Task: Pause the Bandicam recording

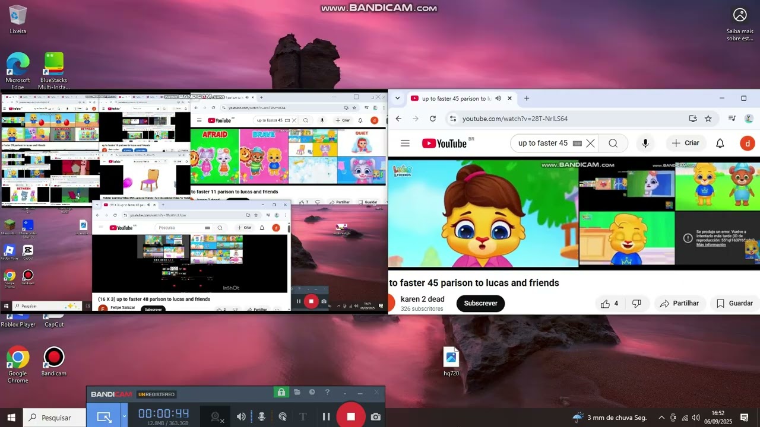Action: click(326, 416)
